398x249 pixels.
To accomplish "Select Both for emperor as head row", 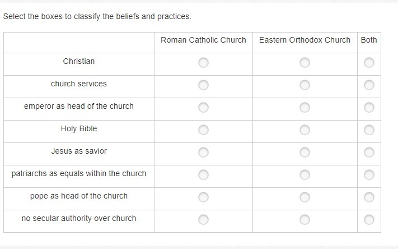I will point(369,107).
